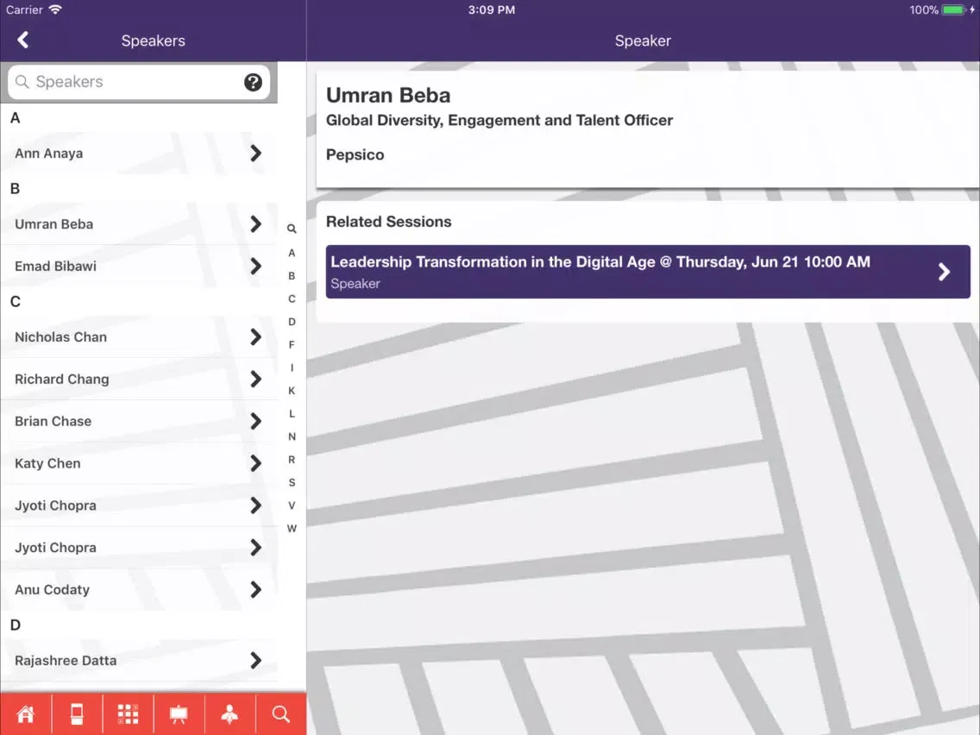
Task: Select speaker Richard Chang
Action: (139, 379)
